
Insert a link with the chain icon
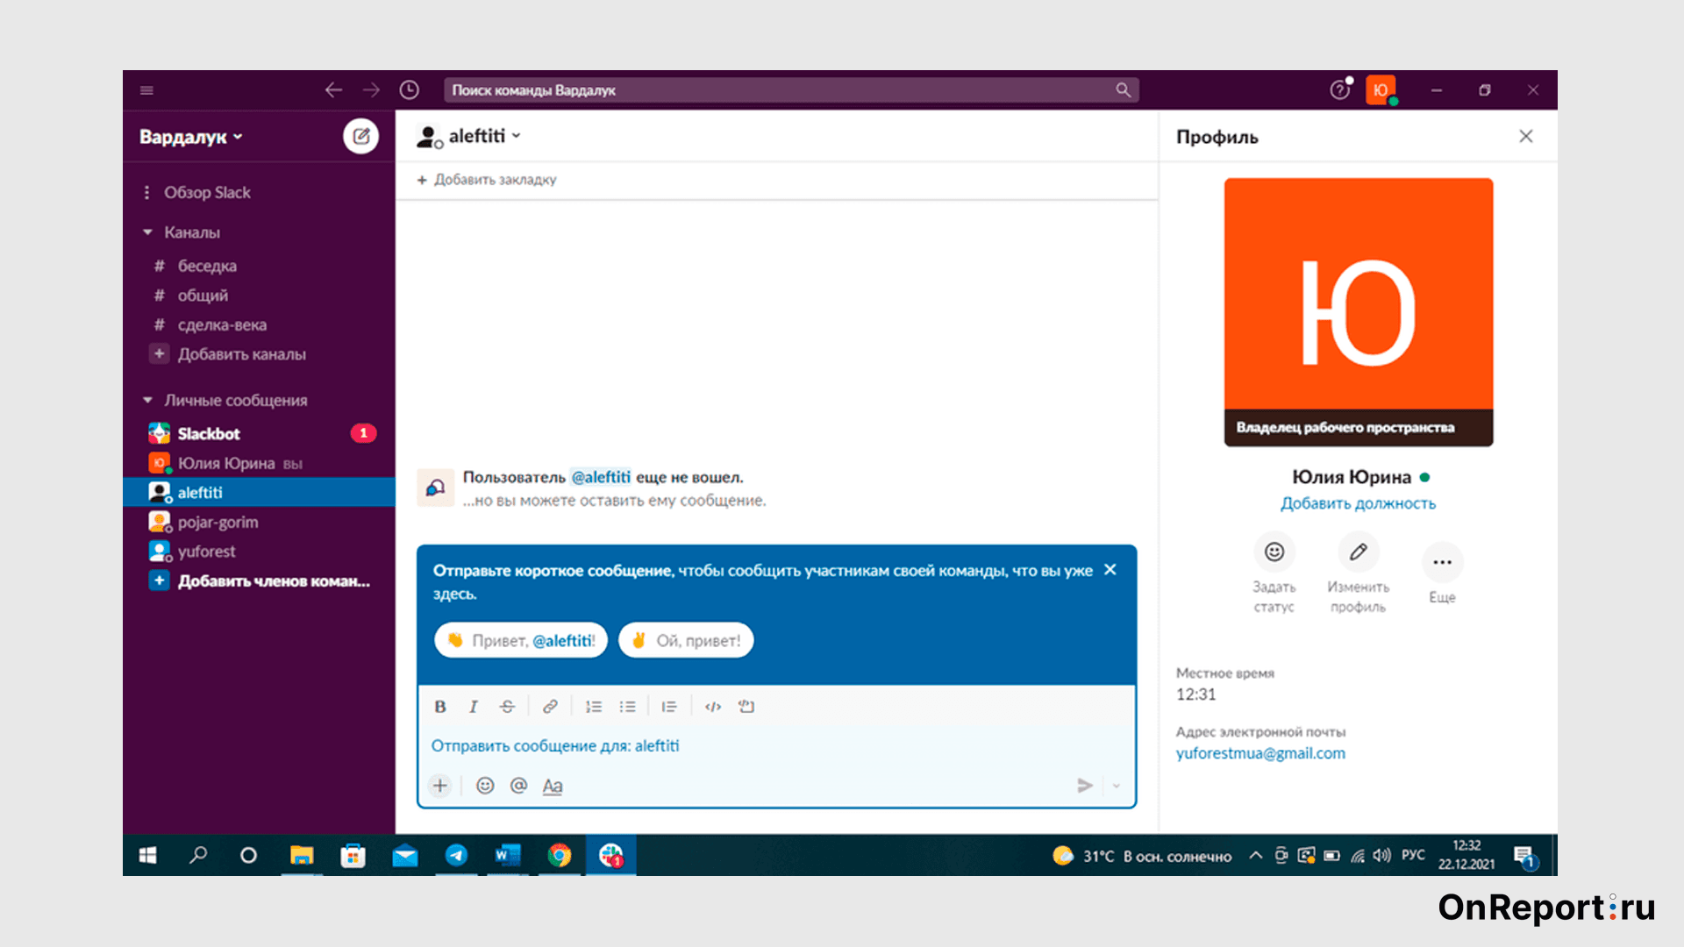click(550, 707)
